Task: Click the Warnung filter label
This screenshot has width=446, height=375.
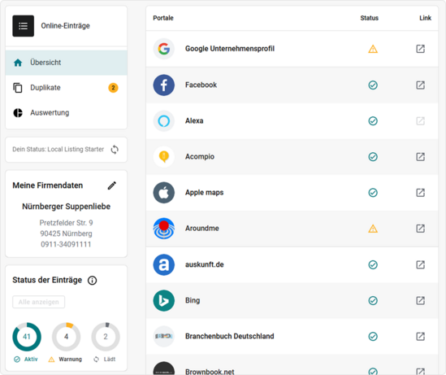Action: coord(65,360)
